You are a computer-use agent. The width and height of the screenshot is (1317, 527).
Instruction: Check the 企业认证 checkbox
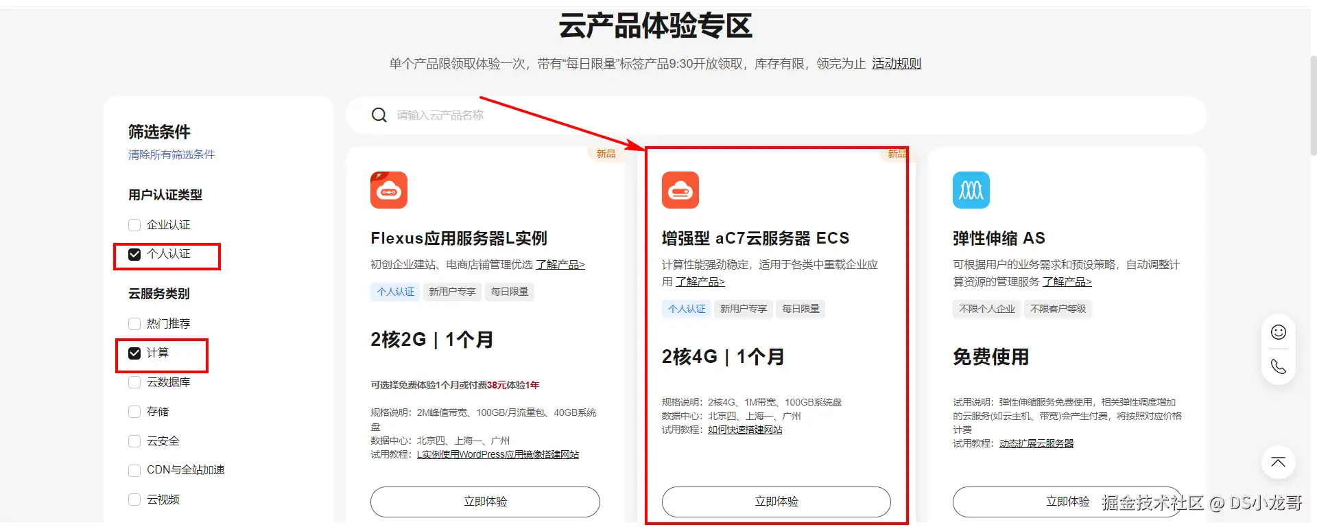click(x=134, y=225)
